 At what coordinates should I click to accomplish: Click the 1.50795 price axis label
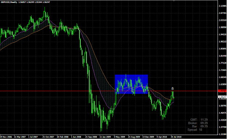click(223, 106)
